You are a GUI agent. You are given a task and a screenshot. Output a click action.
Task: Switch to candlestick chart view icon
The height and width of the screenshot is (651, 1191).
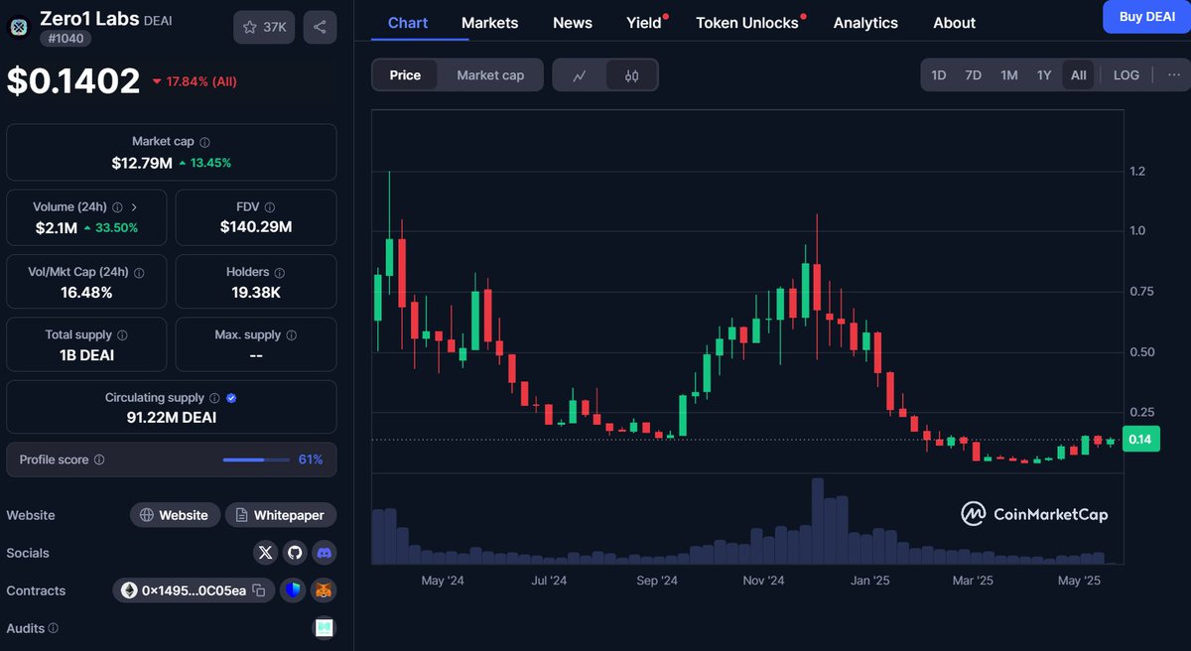[x=632, y=75]
